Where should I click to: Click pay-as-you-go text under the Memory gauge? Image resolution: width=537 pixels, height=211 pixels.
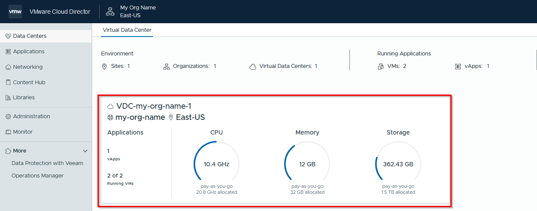[x=307, y=187]
